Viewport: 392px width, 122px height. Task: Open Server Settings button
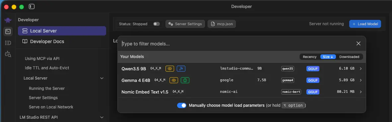185,24
